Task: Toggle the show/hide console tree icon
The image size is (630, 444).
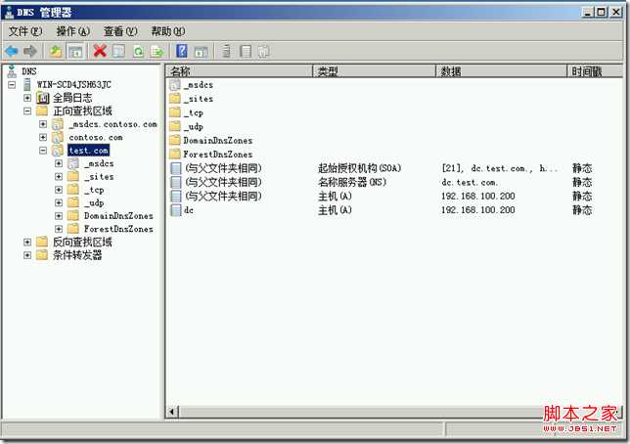Action: (x=75, y=52)
